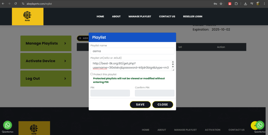Open the media control icon in toolbar
Screen dimensions: 268x135
tap(252, 4)
